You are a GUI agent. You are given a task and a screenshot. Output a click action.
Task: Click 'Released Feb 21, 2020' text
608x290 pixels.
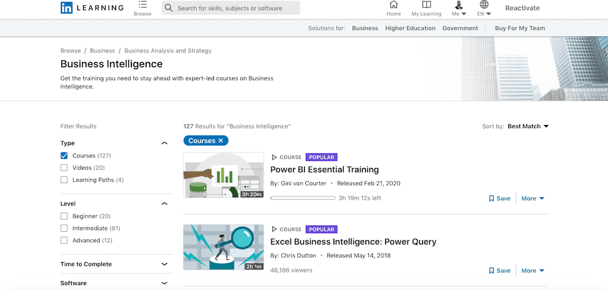(x=368, y=183)
